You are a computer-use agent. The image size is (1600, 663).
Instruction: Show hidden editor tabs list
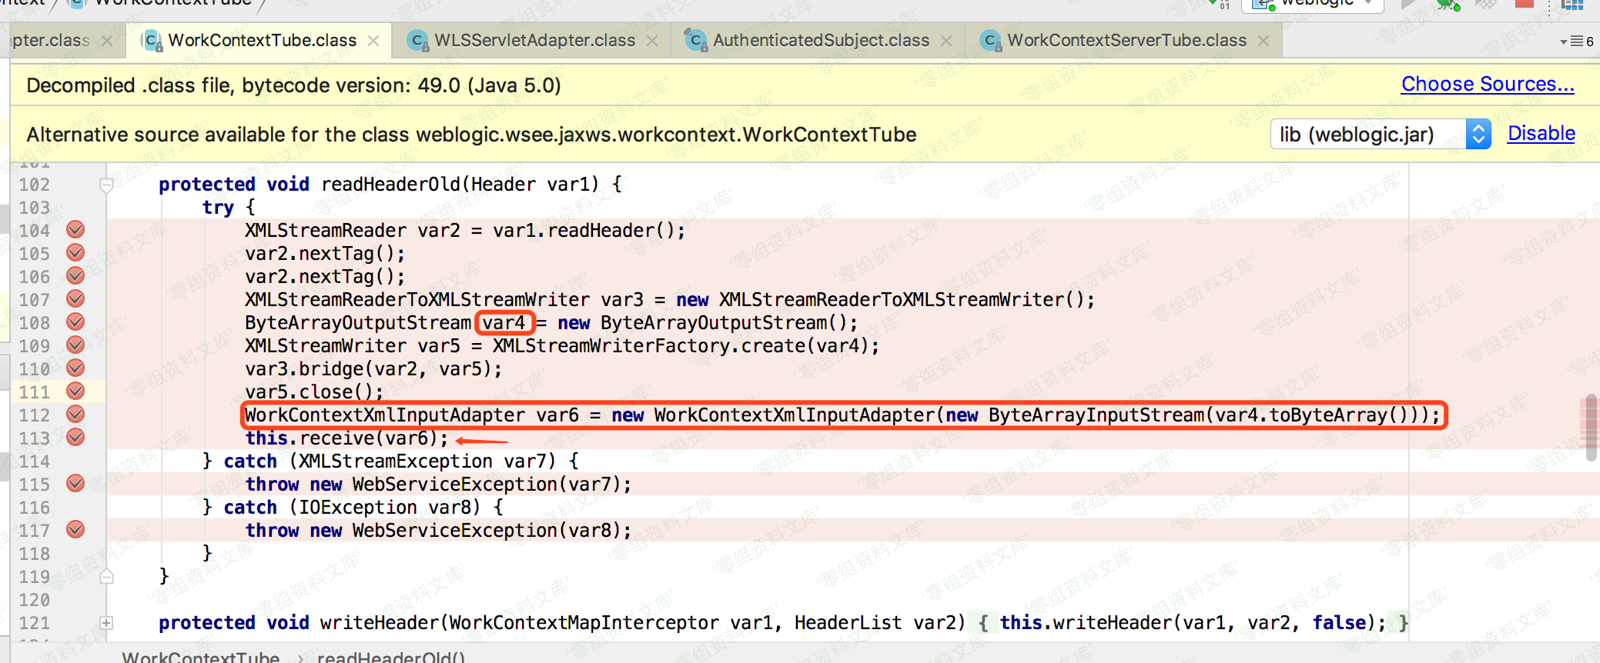(x=1576, y=41)
